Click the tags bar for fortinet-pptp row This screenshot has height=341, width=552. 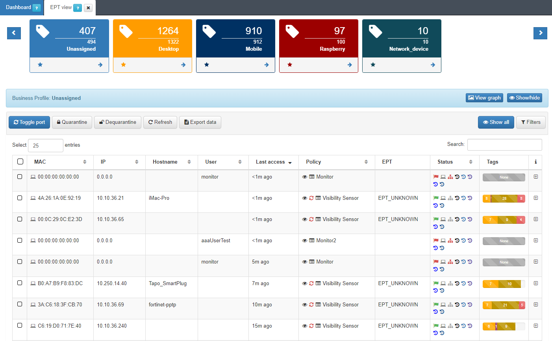504,305
